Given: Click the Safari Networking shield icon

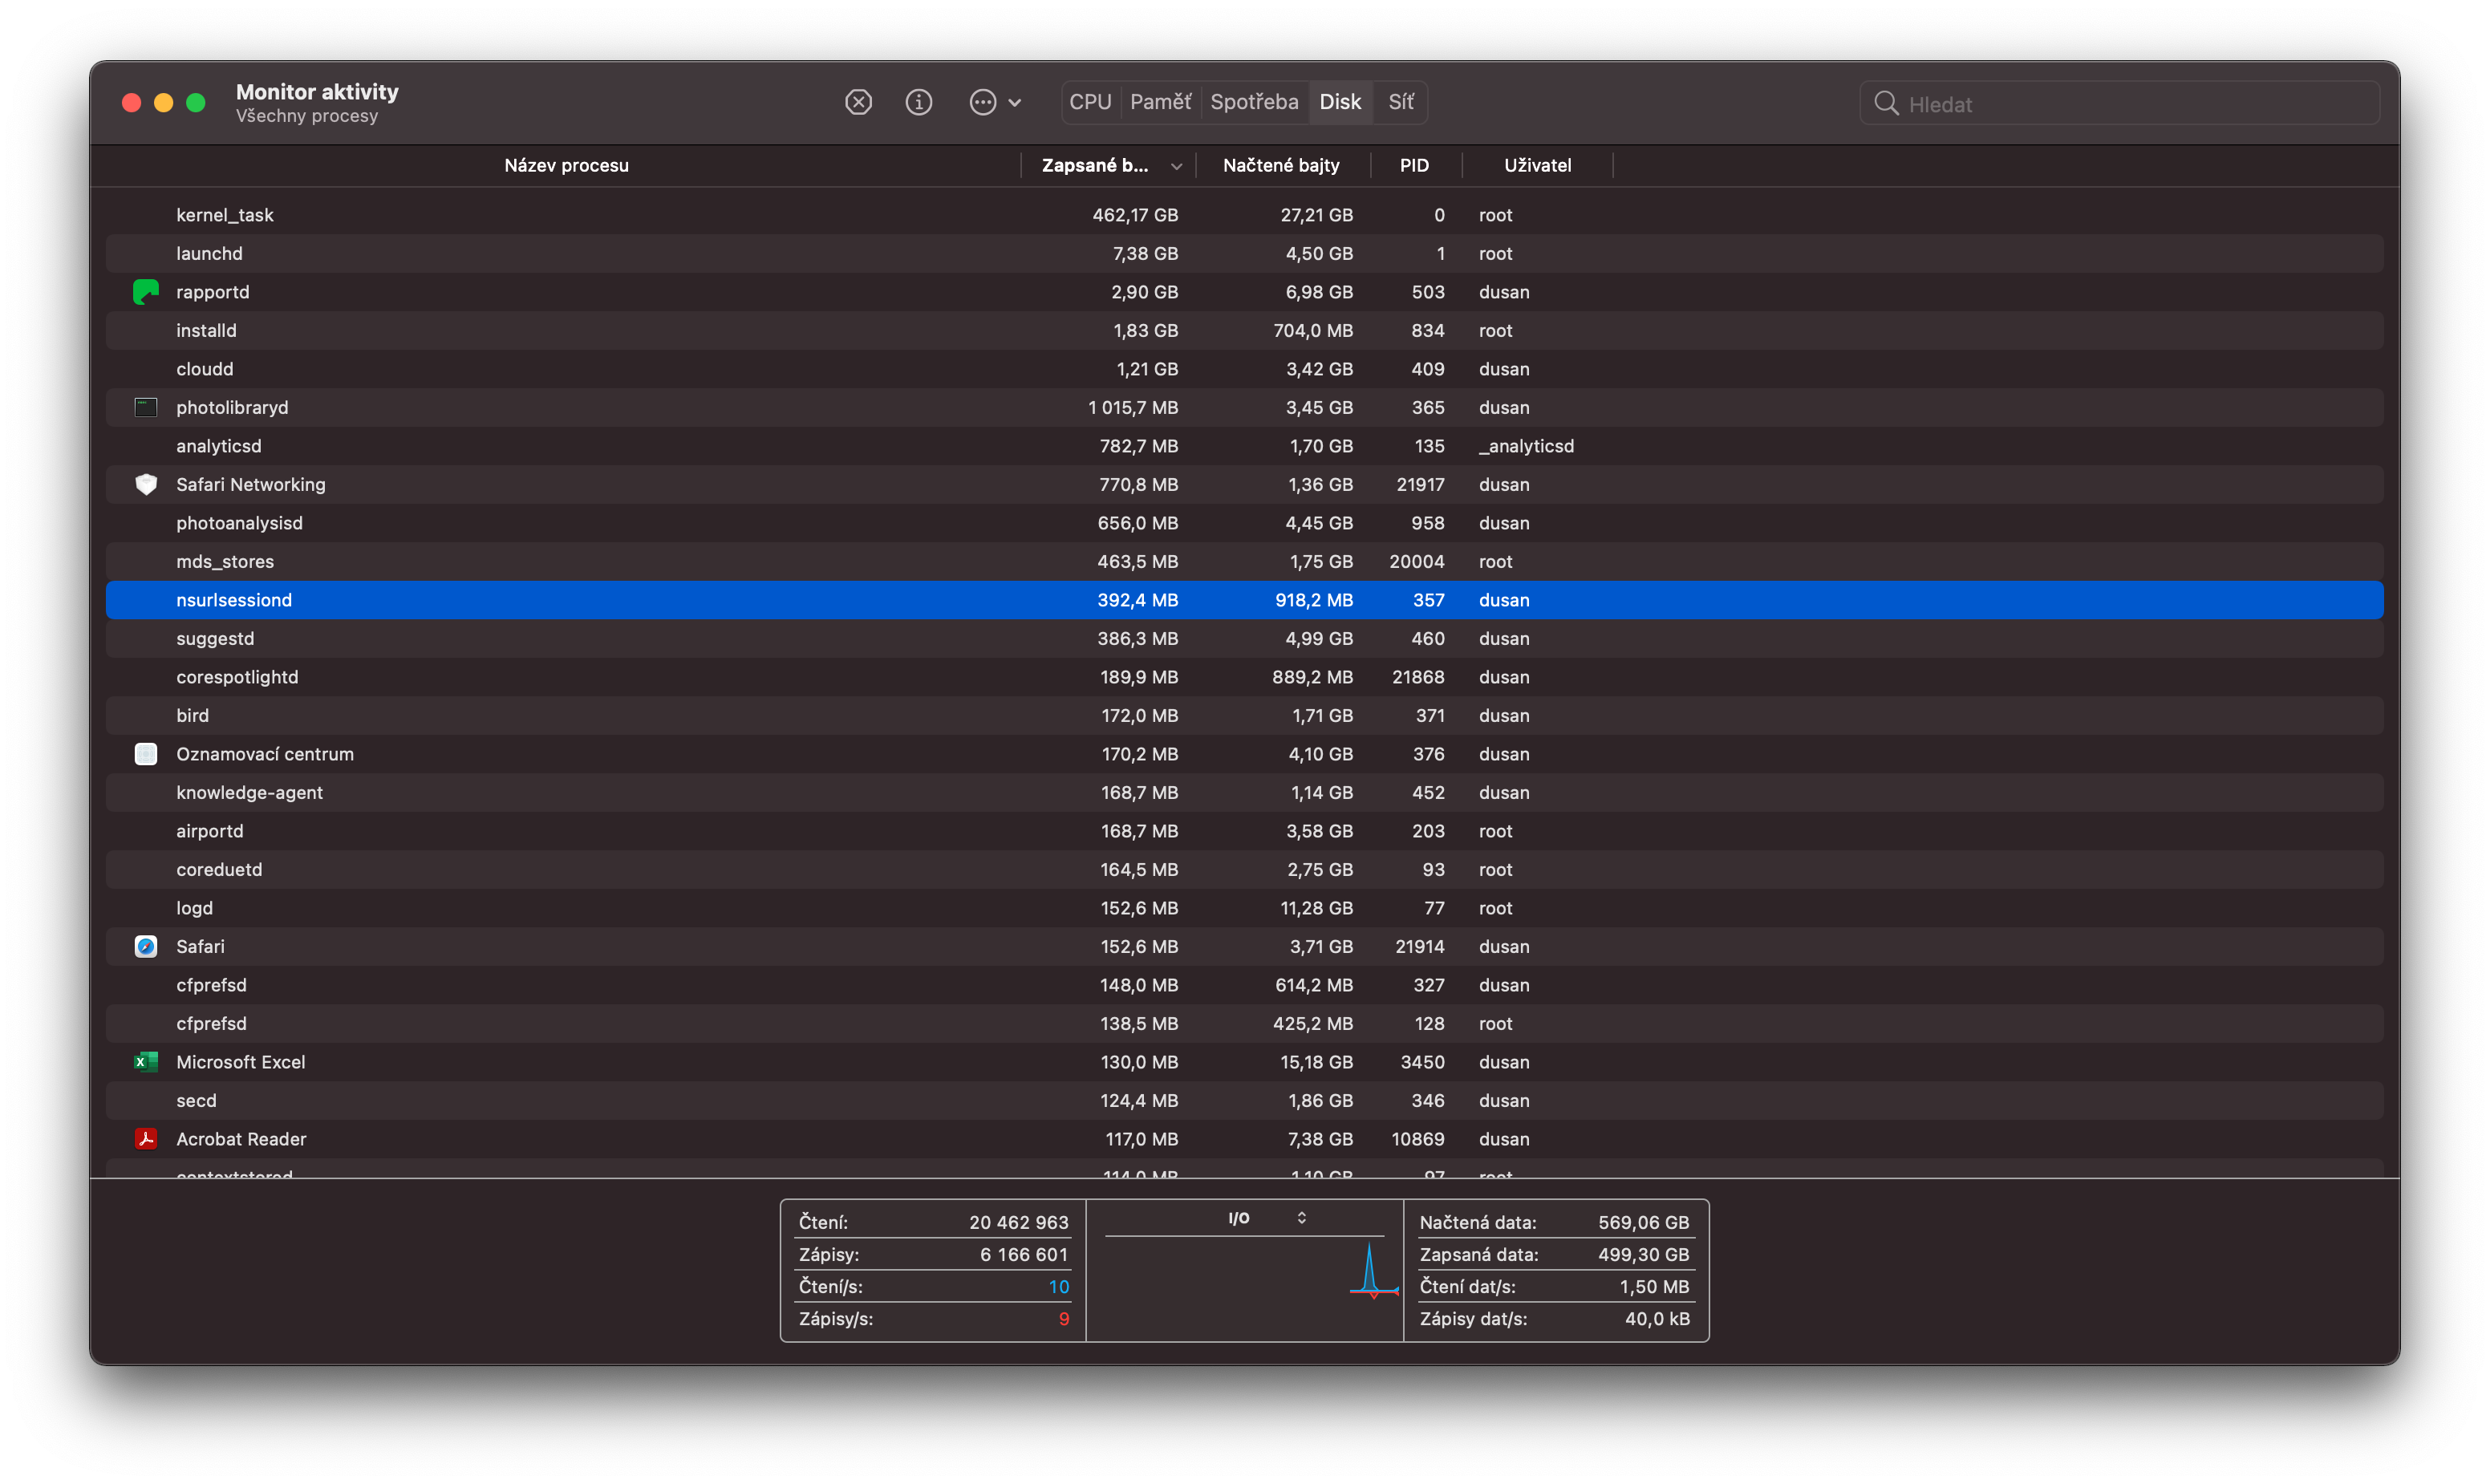Looking at the screenshot, I should 146,485.
